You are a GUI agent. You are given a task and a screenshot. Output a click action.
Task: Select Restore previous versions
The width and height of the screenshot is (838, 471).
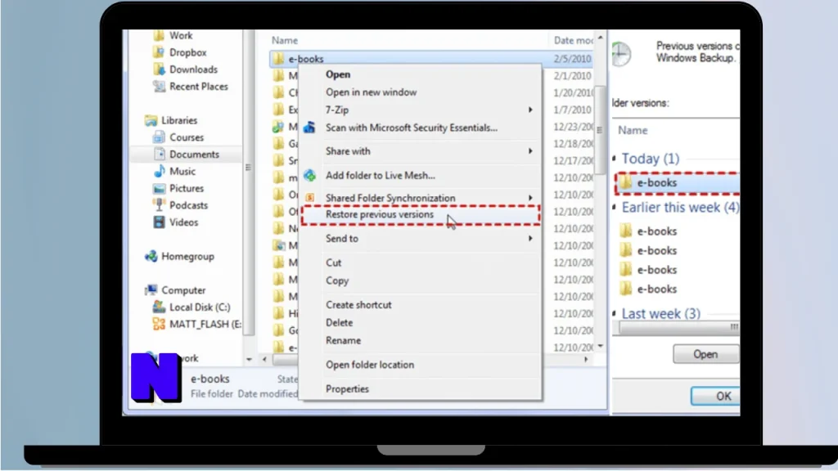click(x=380, y=214)
